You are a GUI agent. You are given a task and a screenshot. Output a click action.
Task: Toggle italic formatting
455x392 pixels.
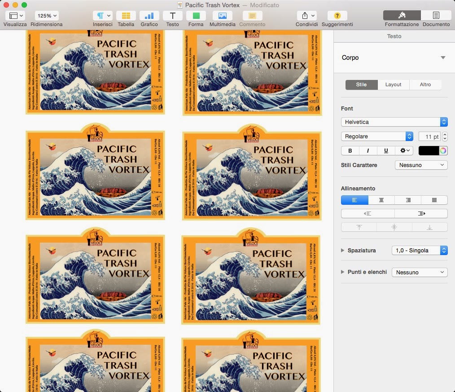(x=368, y=151)
